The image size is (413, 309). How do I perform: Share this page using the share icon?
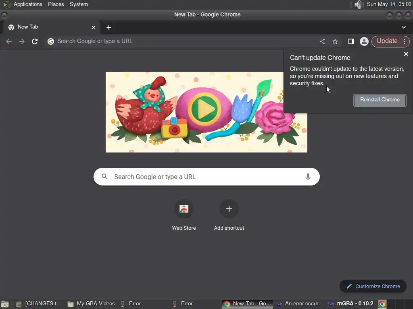(x=322, y=41)
